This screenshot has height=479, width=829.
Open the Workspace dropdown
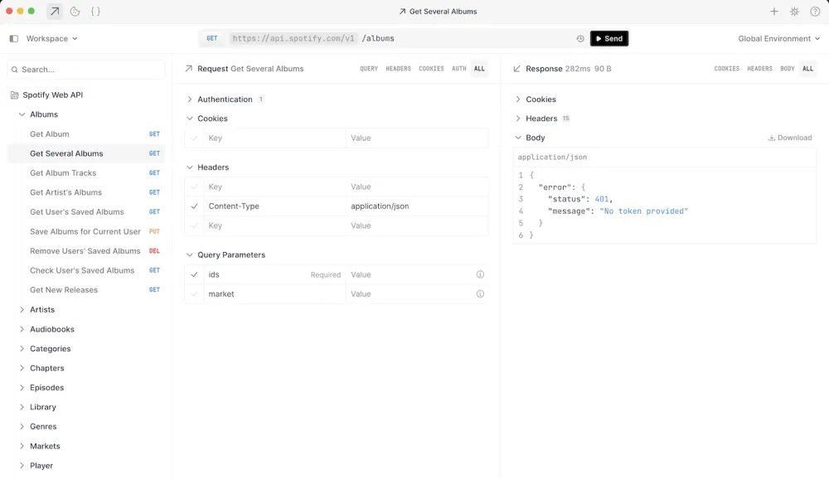pos(48,38)
